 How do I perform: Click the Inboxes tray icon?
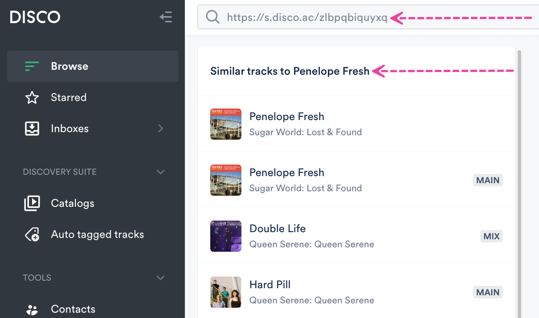pyautogui.click(x=32, y=129)
